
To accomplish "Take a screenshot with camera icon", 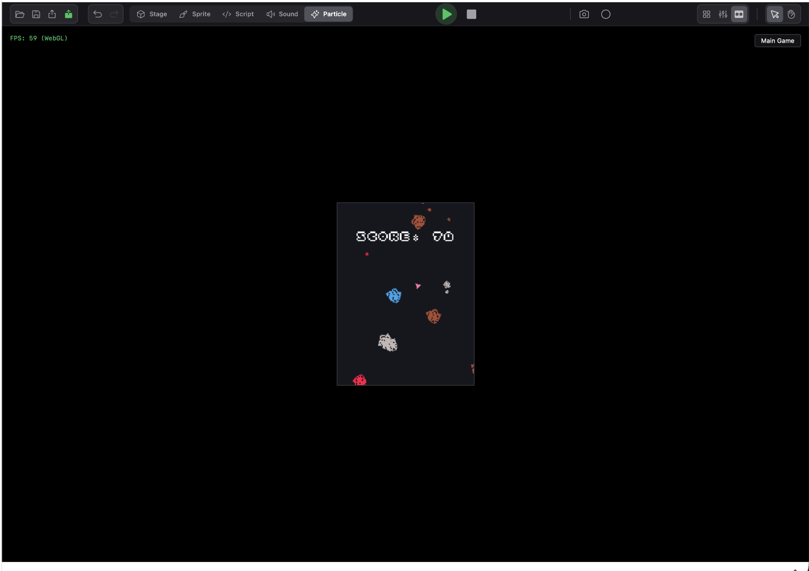I will pos(584,14).
